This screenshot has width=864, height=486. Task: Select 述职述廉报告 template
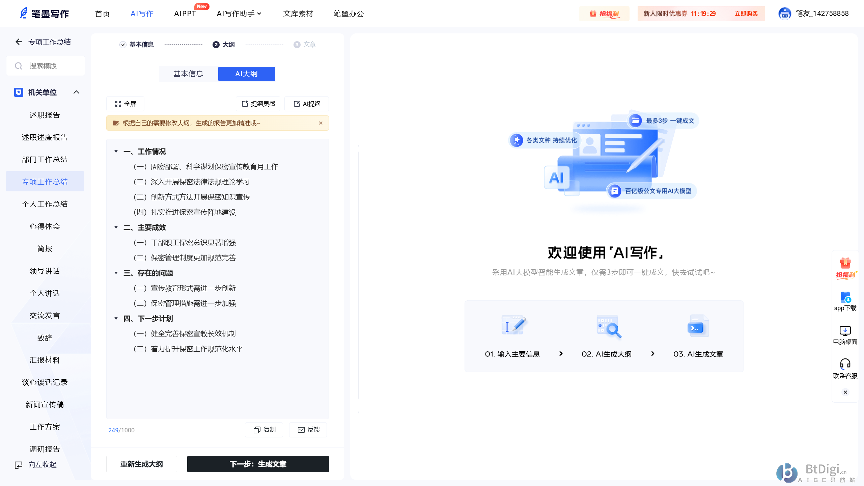45,137
